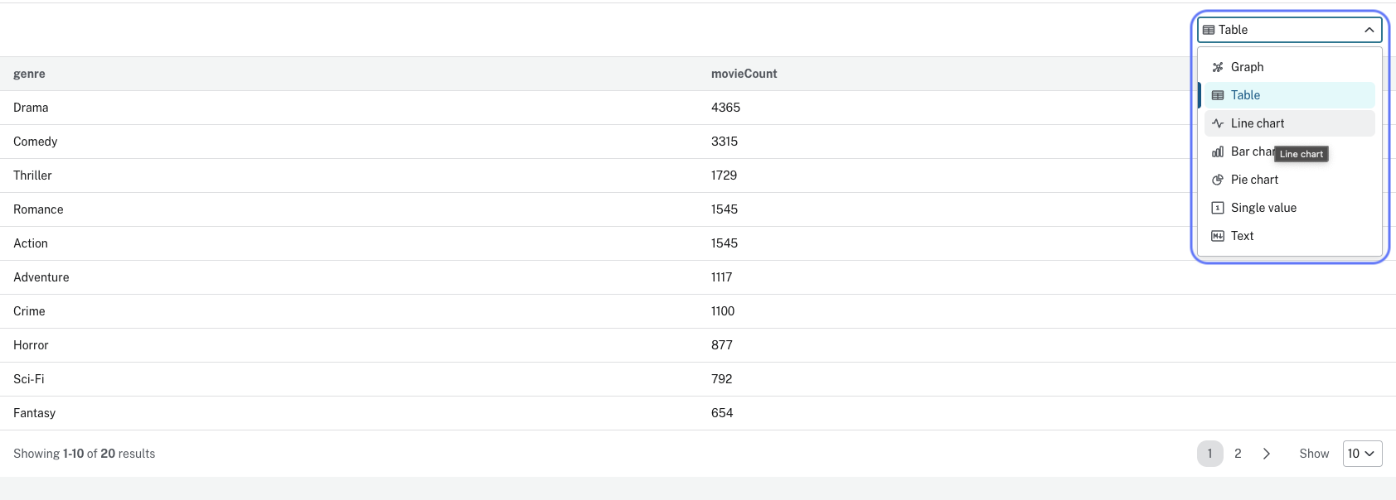The image size is (1396, 500).
Task: Open the rows per page dropdown
Action: 1362,454
